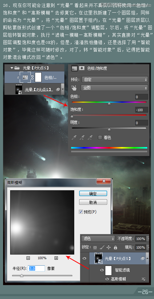
Task: Select the 高斯模糊 filter entry
Action: 118,279
